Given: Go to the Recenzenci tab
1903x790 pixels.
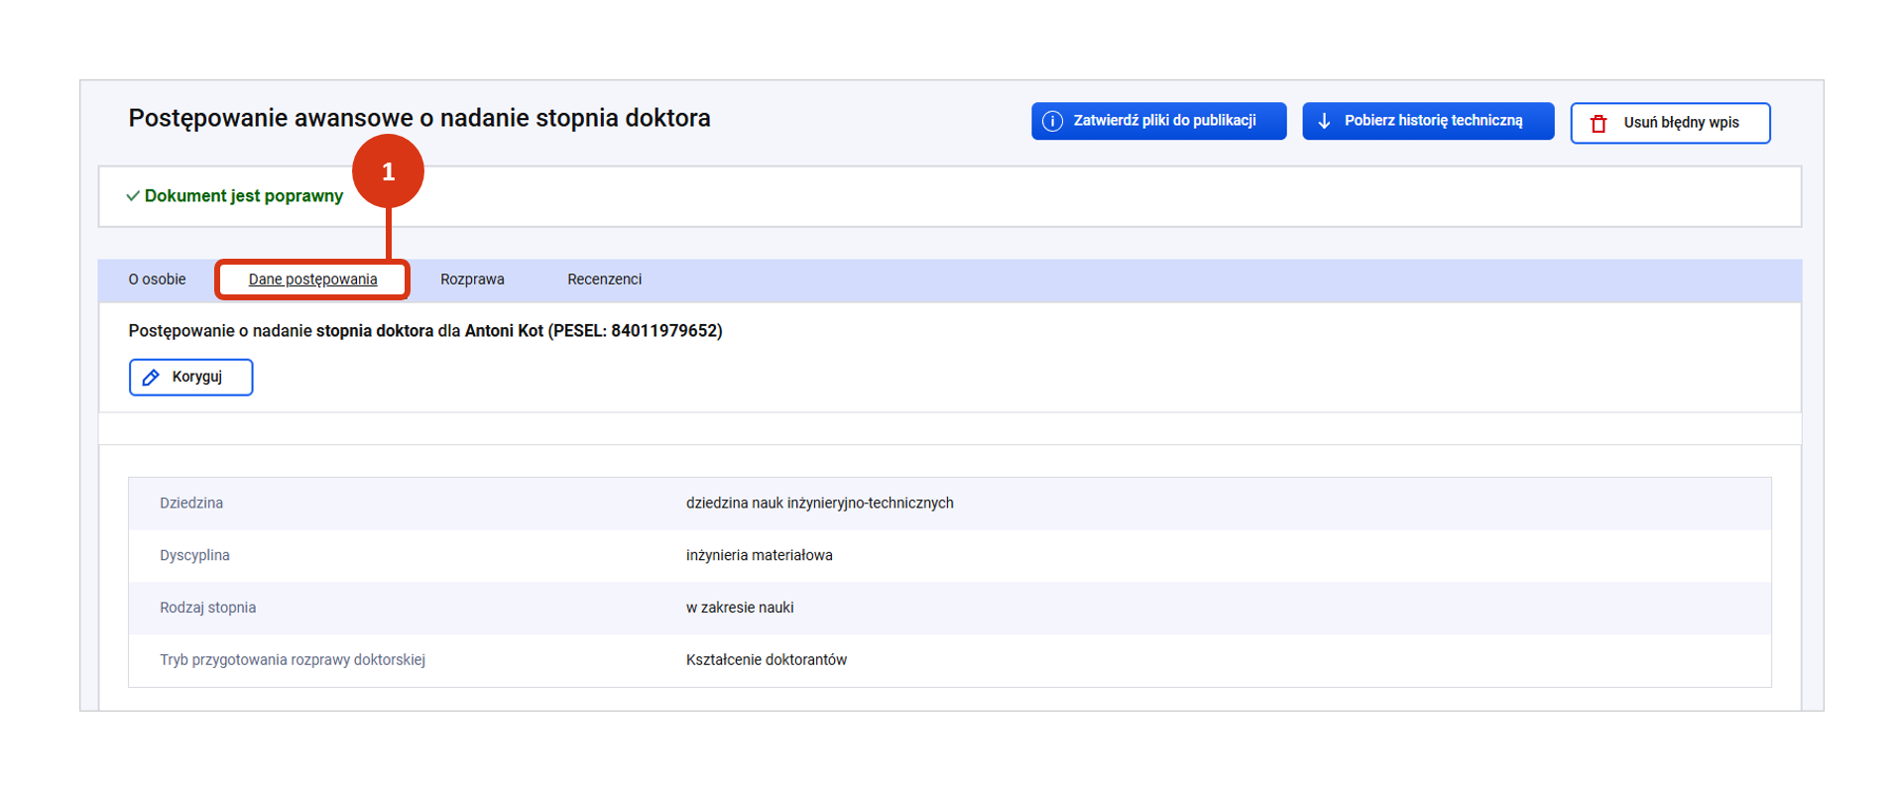Looking at the screenshot, I should (x=604, y=280).
